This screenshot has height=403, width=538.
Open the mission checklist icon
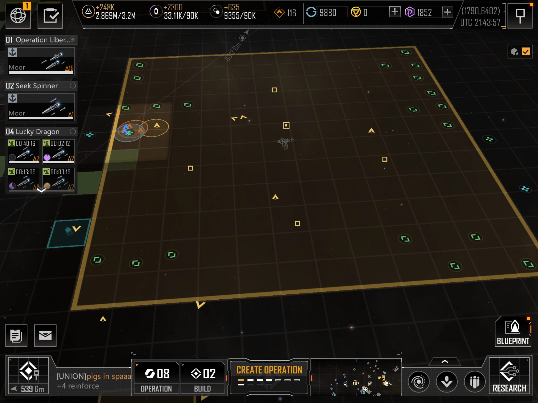(50, 16)
